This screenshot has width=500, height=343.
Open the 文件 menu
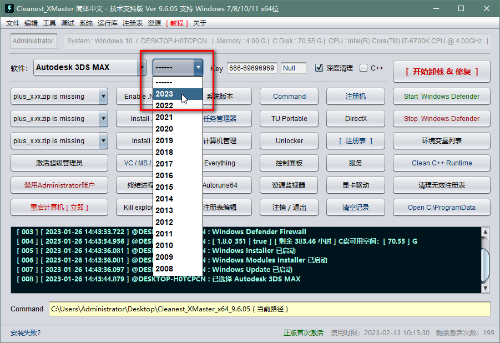(13, 23)
